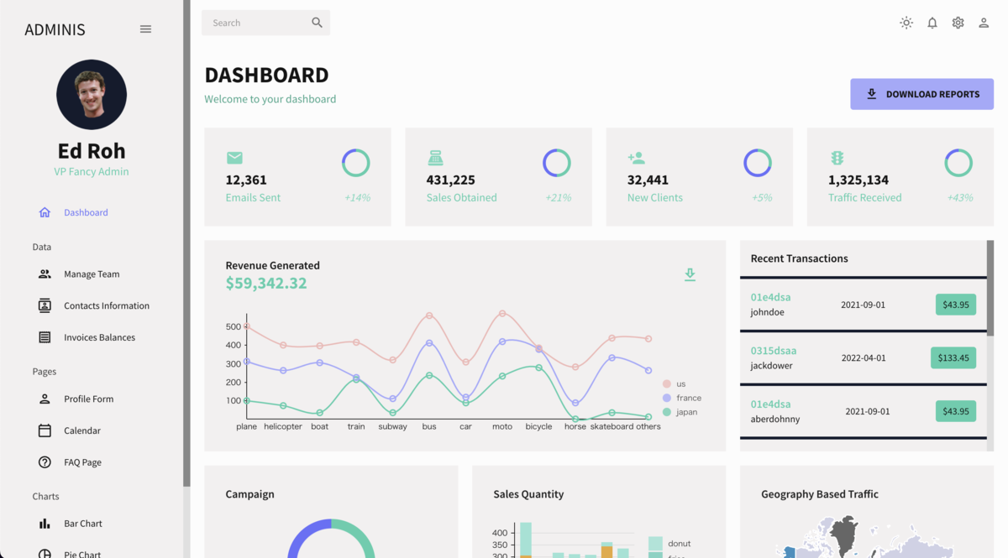Expand the Charts section in sidebar
This screenshot has width=1008, height=558.
(46, 496)
